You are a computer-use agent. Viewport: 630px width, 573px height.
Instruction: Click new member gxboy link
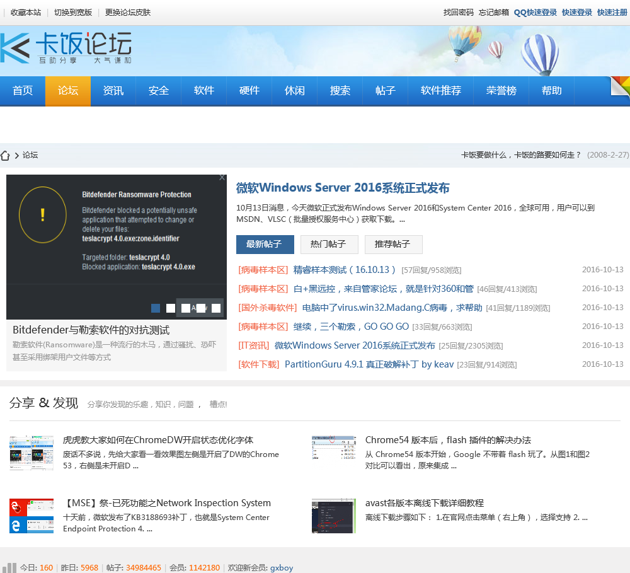(x=282, y=568)
